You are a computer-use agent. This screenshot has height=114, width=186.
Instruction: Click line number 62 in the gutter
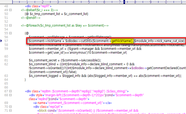(6, 64)
